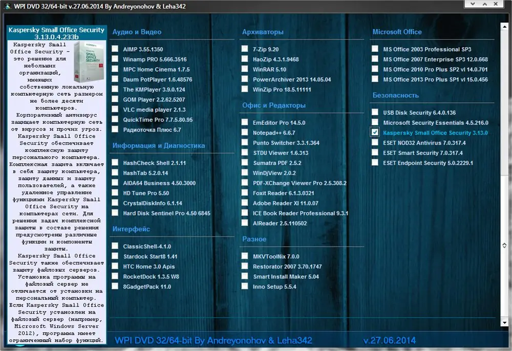The image size is (512, 351).
Task: Tick AlReader 2.5.110502 checkbox
Action: tap(245, 223)
